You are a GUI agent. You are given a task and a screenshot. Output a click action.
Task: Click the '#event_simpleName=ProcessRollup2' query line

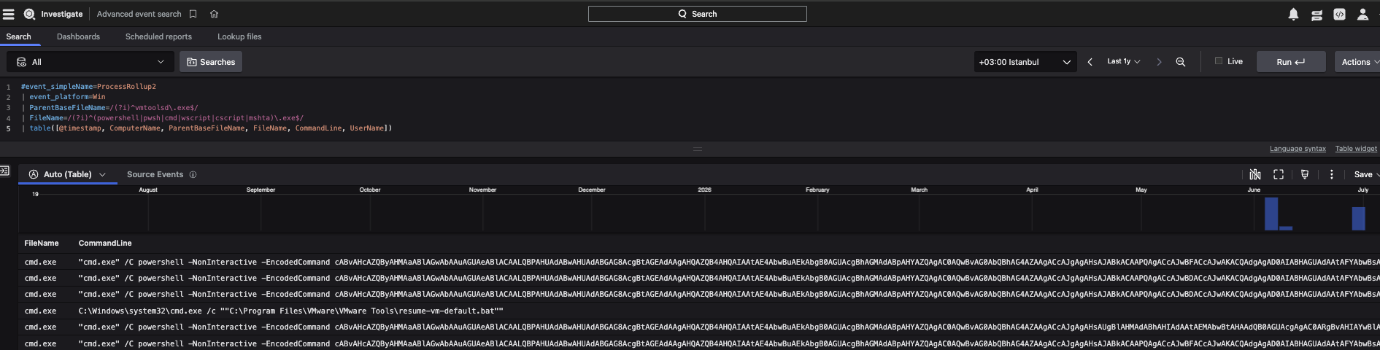88,86
